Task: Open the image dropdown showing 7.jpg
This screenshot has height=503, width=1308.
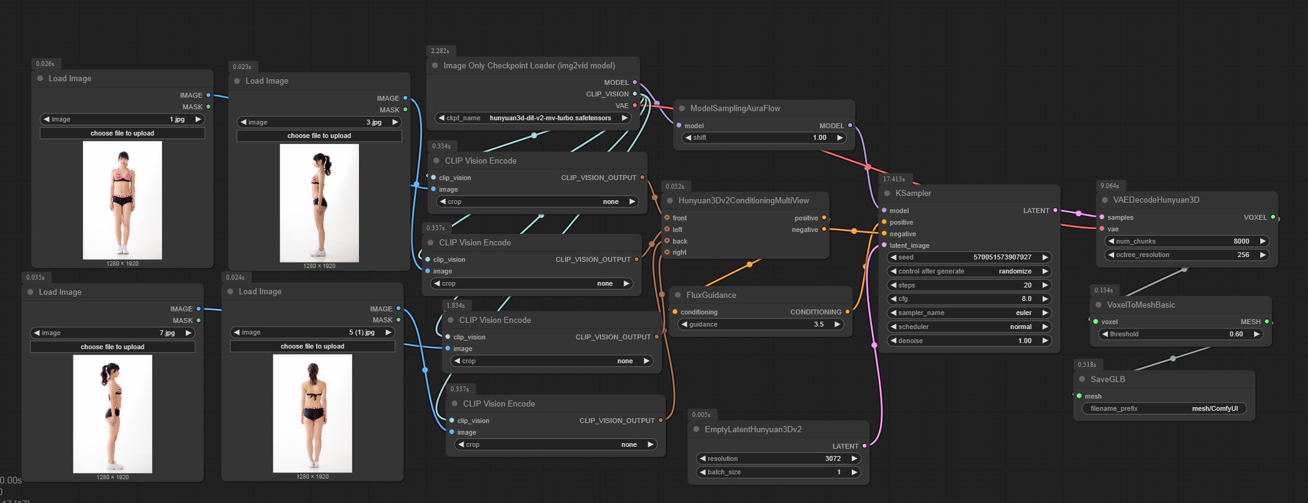Action: tap(113, 333)
